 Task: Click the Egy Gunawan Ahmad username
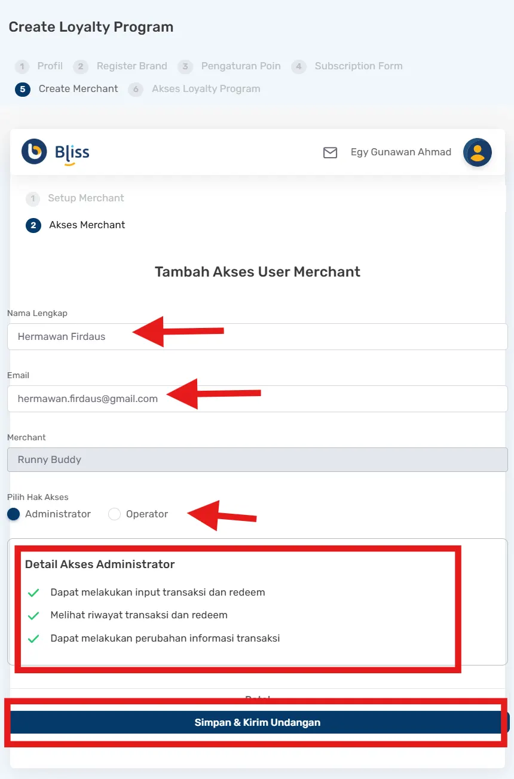400,152
